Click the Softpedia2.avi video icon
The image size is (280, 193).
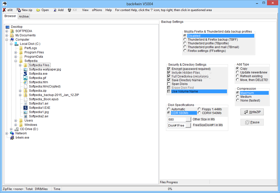[x=25, y=116]
